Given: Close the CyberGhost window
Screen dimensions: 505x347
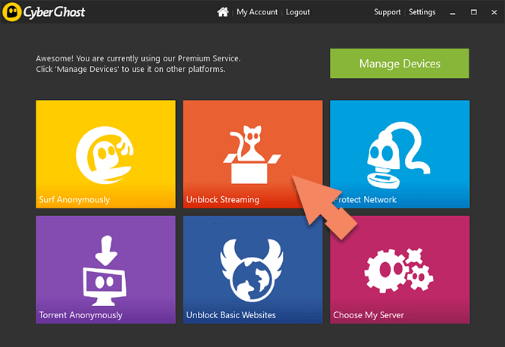Looking at the screenshot, I should (494, 12).
